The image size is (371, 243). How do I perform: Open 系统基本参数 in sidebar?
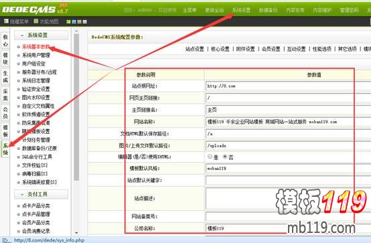36,47
